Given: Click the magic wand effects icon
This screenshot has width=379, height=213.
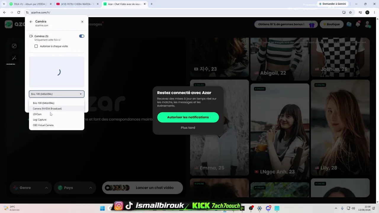Looking at the screenshot, I should tap(14, 58).
